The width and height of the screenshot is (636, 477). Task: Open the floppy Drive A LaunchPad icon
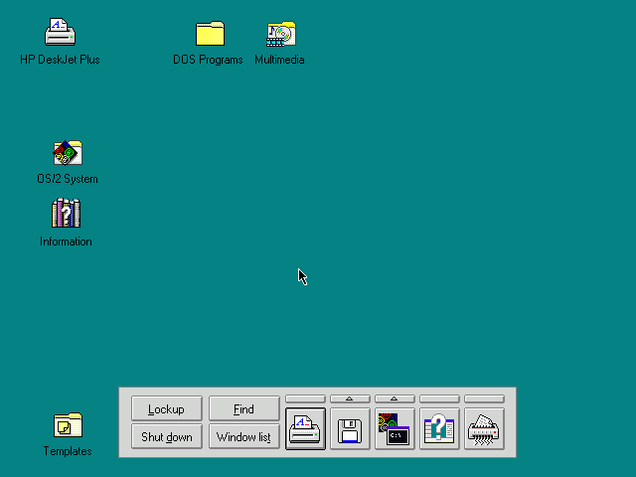(x=350, y=428)
